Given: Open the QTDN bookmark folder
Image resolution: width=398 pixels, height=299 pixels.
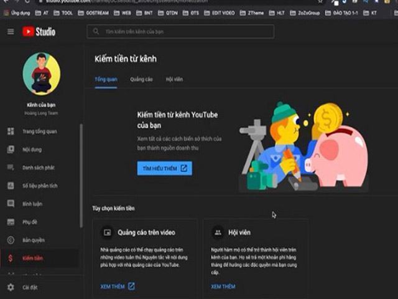Looking at the screenshot, I should (x=168, y=12).
